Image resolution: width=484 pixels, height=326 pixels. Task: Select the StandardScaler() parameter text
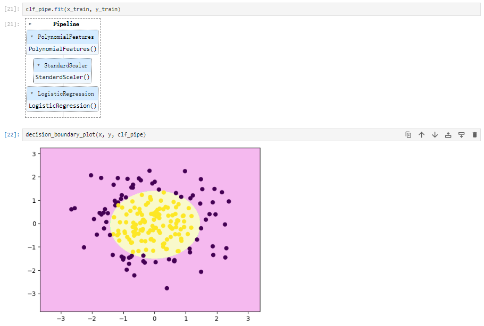(x=62, y=77)
